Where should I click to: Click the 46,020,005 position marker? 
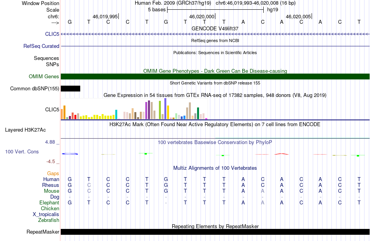pyautogui.click(x=298, y=16)
